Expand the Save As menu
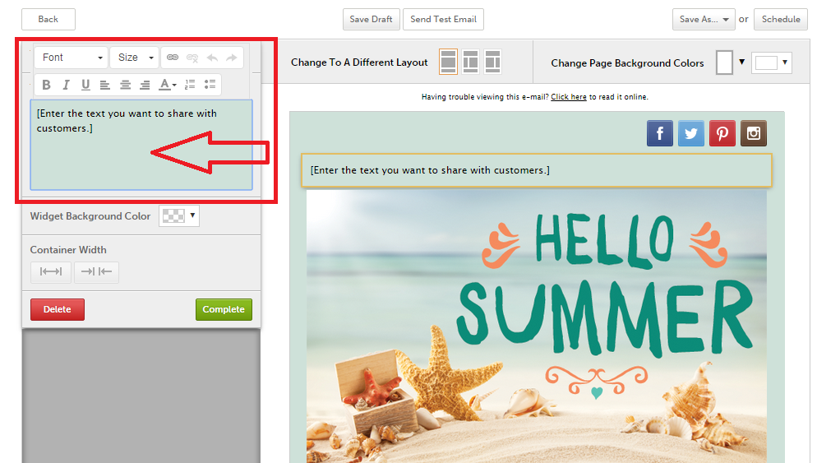The width and height of the screenshot is (817, 463). 704,19
